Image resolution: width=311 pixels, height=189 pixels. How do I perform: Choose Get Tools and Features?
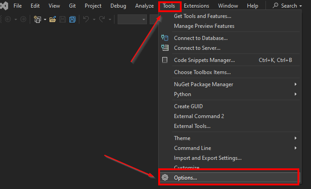(230, 16)
